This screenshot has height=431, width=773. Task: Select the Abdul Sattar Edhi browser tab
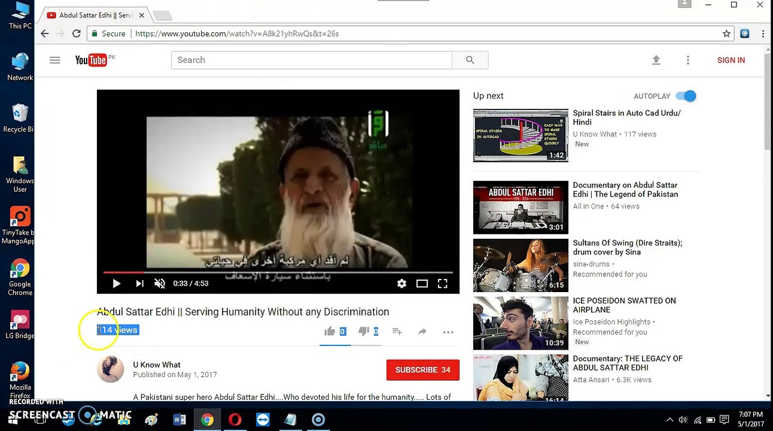coord(96,15)
